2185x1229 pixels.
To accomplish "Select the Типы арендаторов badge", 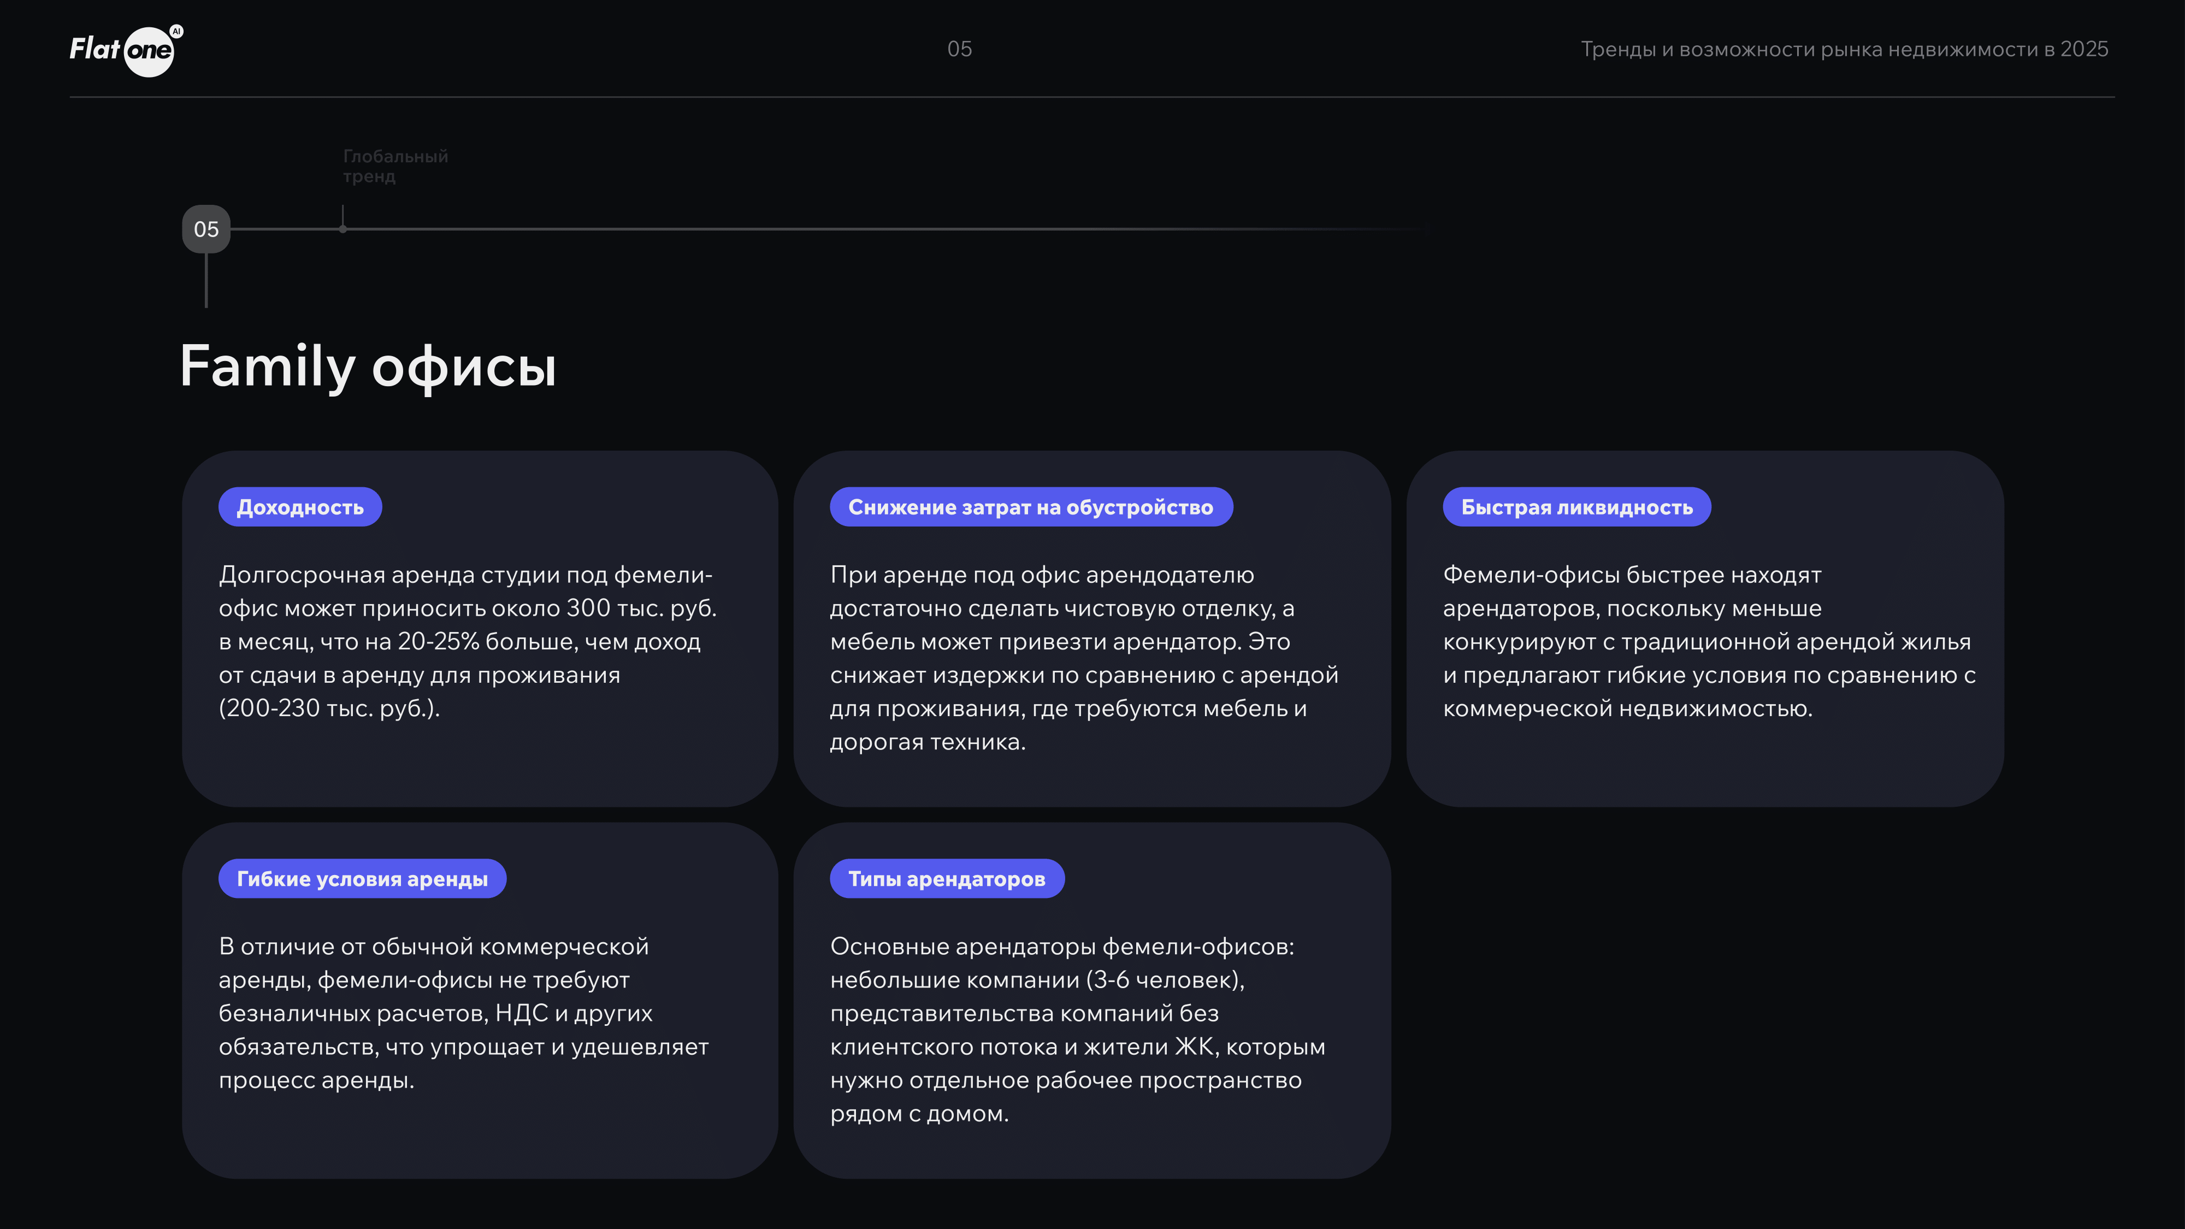I will 947,878.
